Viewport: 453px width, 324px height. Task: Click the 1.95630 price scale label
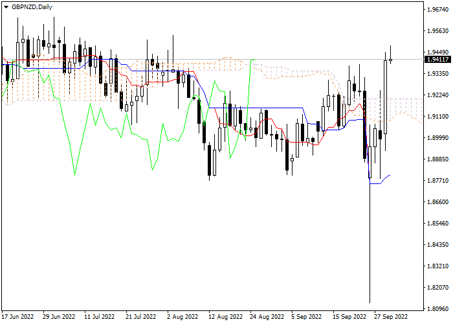(x=437, y=31)
